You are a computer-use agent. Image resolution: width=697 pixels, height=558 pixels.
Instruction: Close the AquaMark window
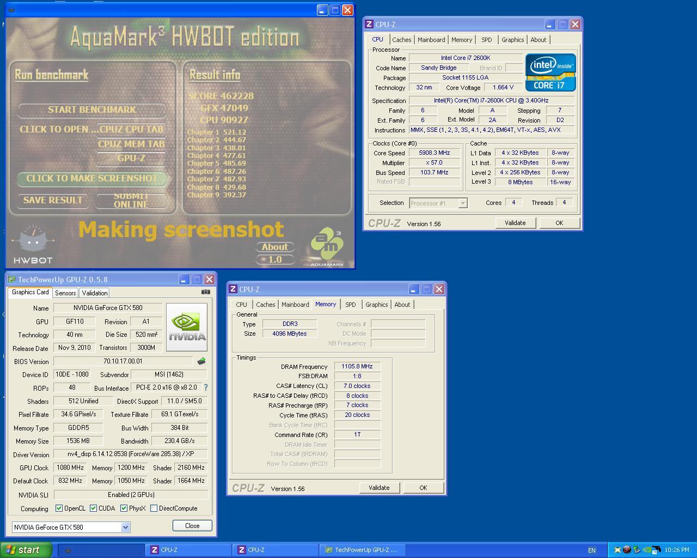[347, 10]
